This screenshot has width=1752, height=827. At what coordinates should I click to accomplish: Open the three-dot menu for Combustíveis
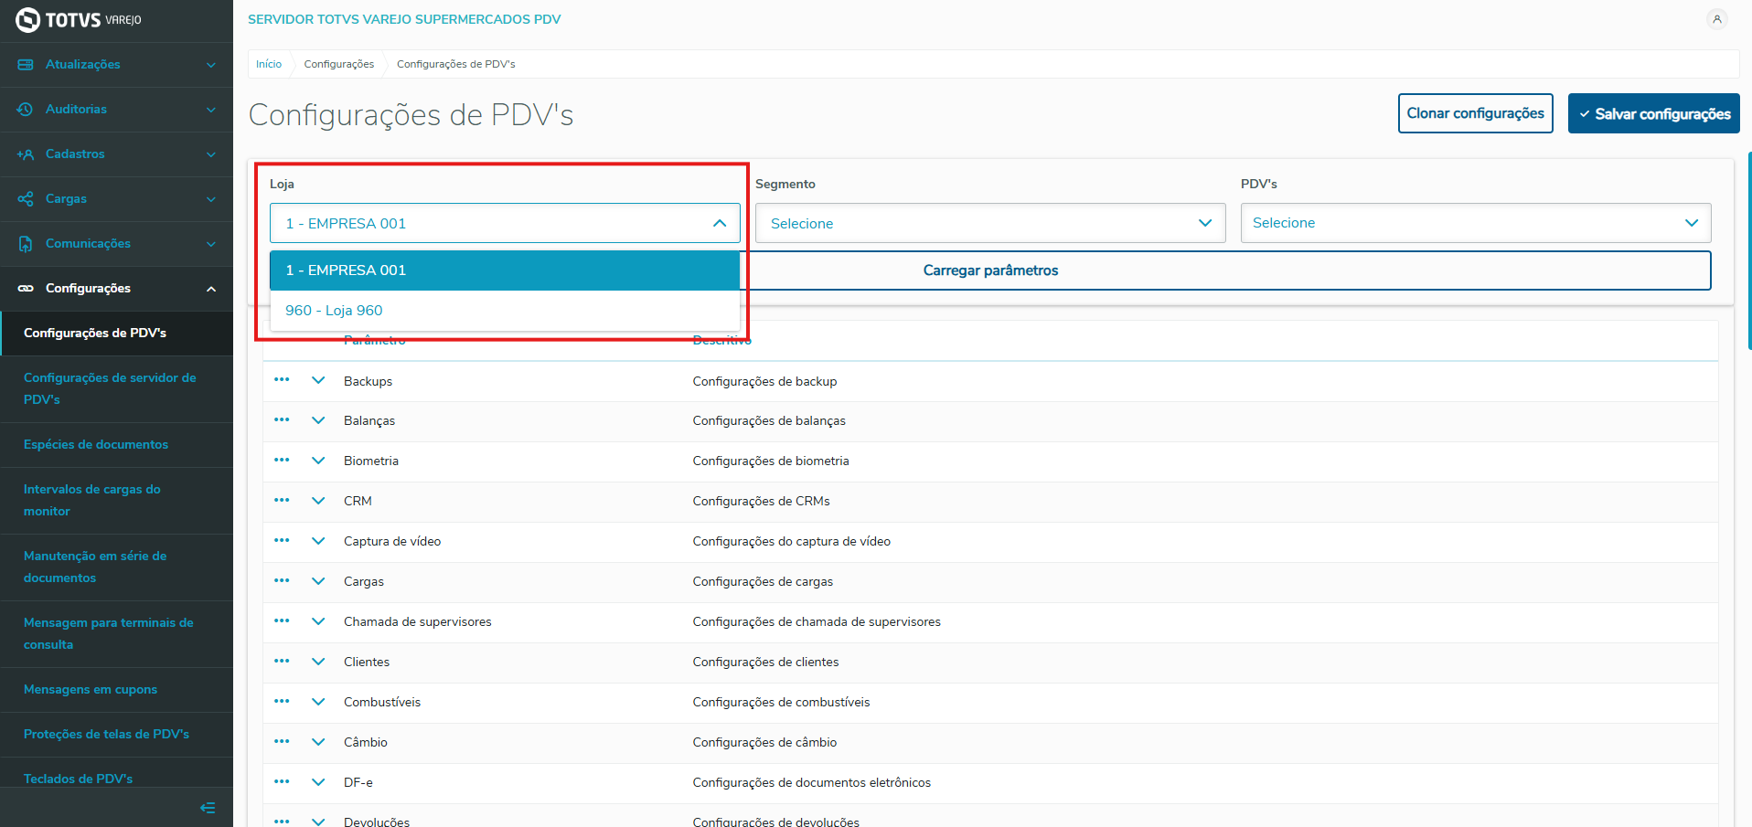[x=282, y=702]
